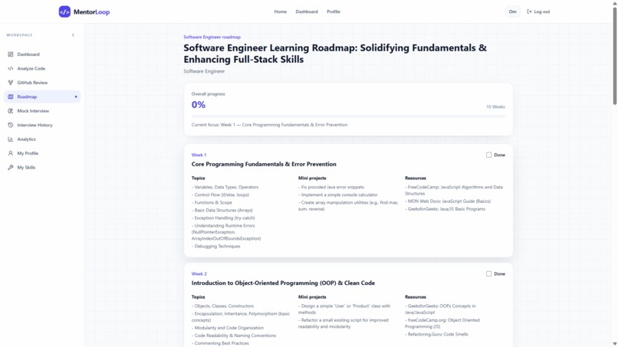The height and width of the screenshot is (347, 618).
Task: Click the GitHub Review branch icon
Action: pyautogui.click(x=11, y=83)
